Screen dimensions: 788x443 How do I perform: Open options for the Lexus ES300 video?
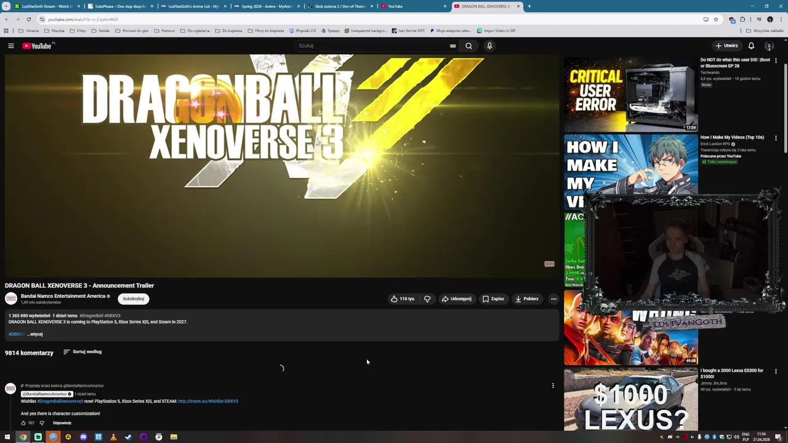776,372
